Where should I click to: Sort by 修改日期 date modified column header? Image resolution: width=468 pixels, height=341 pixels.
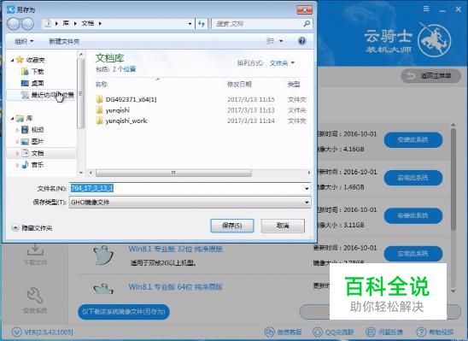(x=239, y=85)
